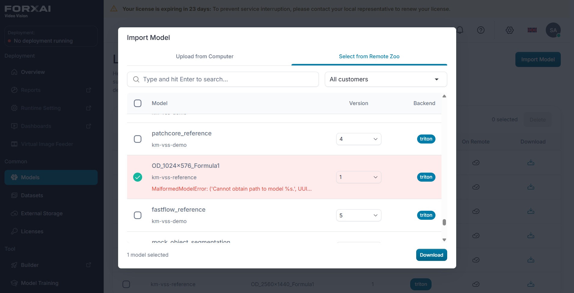Screen dimensions: 574x293
Task: Click triton badge for fastflow_reference
Action: tap(426, 215)
